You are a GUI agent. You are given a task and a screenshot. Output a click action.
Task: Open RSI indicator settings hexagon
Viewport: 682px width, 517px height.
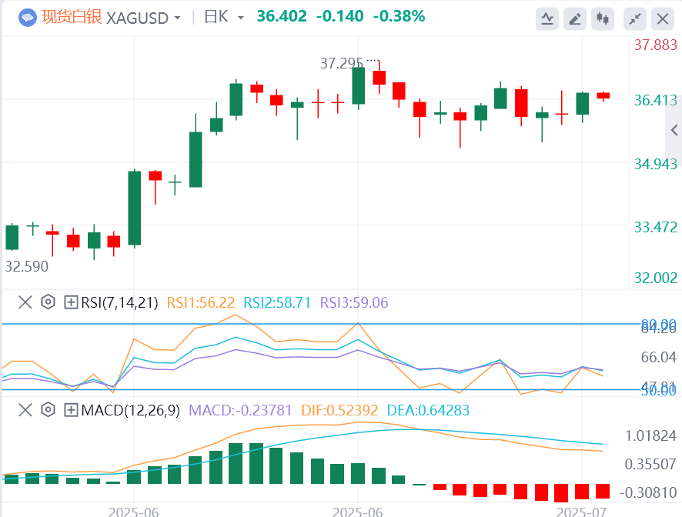tap(48, 302)
